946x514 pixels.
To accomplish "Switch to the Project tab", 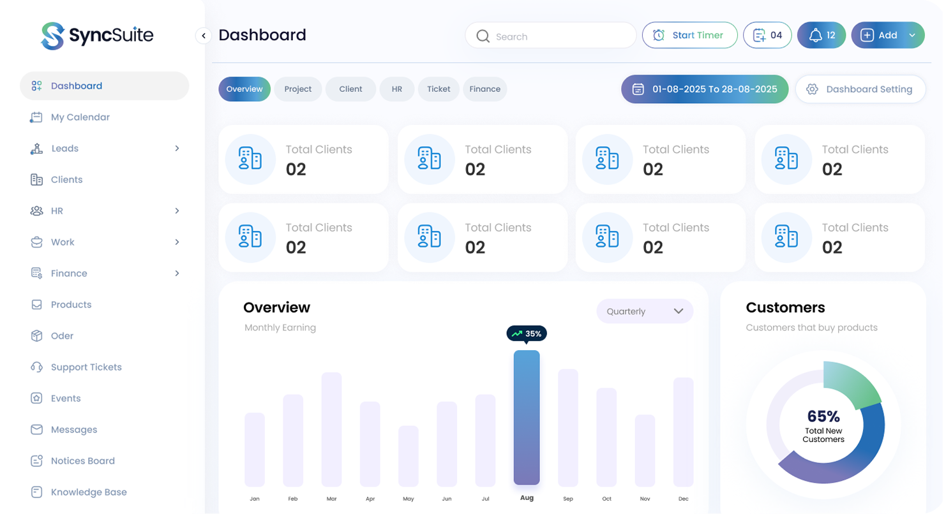I will (298, 89).
